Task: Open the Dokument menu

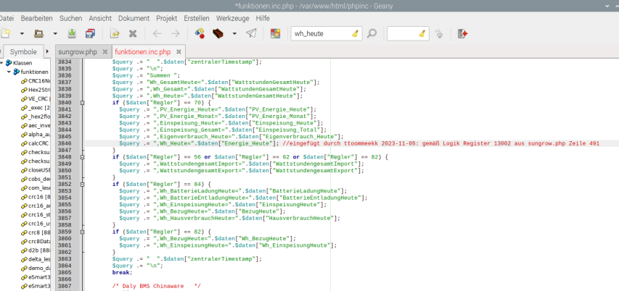Action: pyautogui.click(x=134, y=17)
